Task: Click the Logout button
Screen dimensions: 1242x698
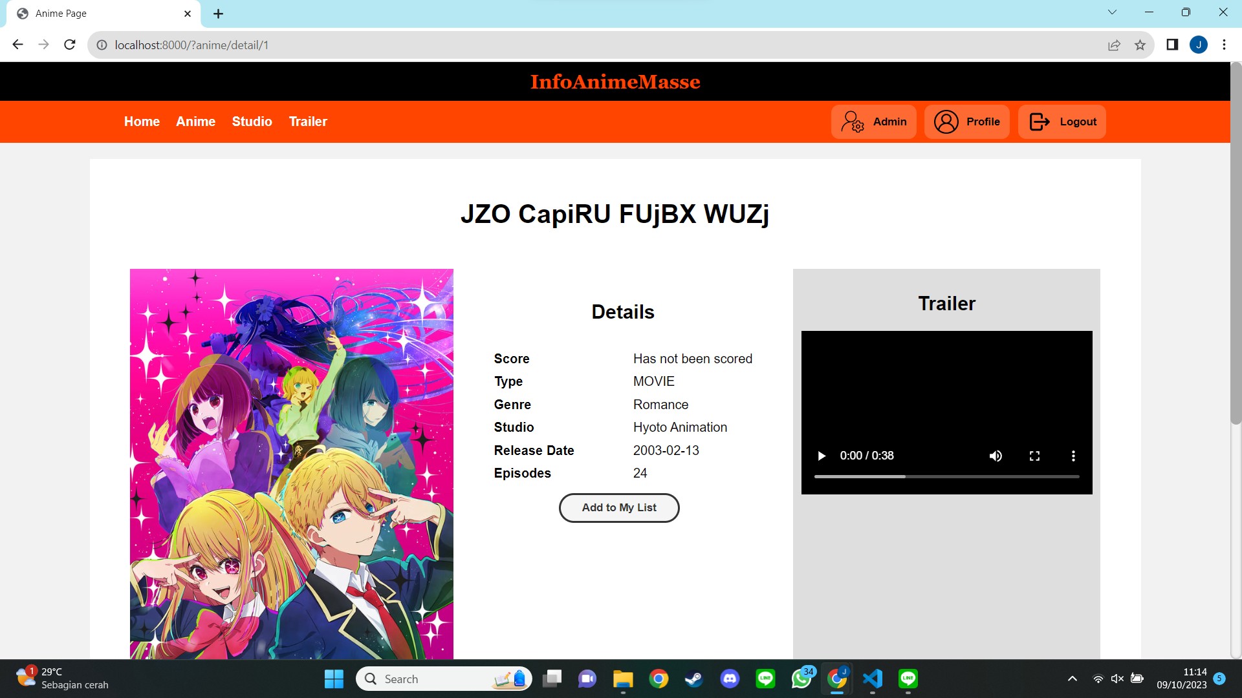Action: point(1062,122)
